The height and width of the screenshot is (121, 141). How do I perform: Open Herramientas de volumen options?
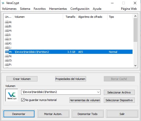point(85,100)
